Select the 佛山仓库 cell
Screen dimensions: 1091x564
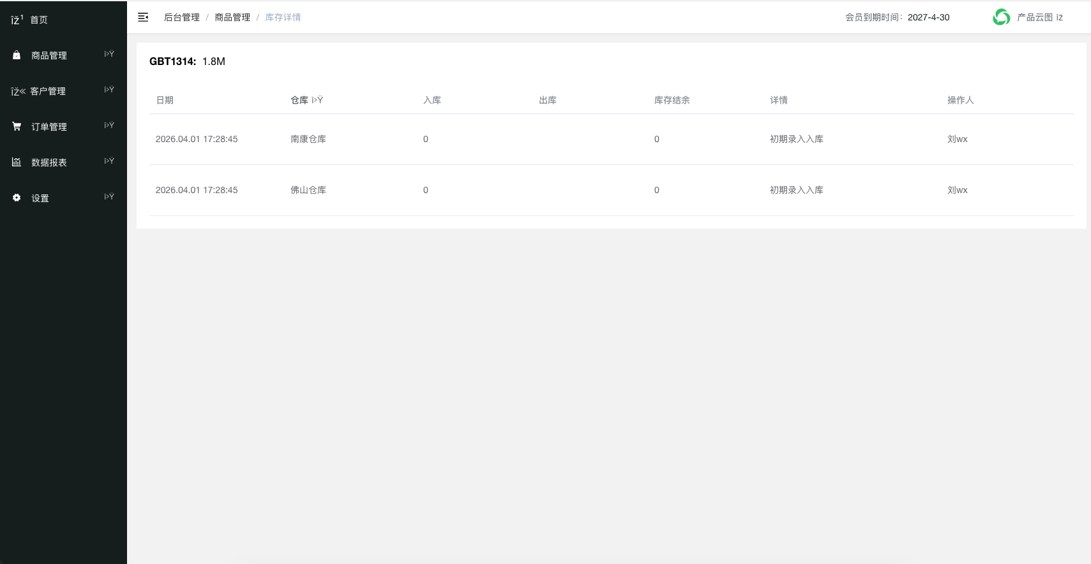[x=308, y=190]
